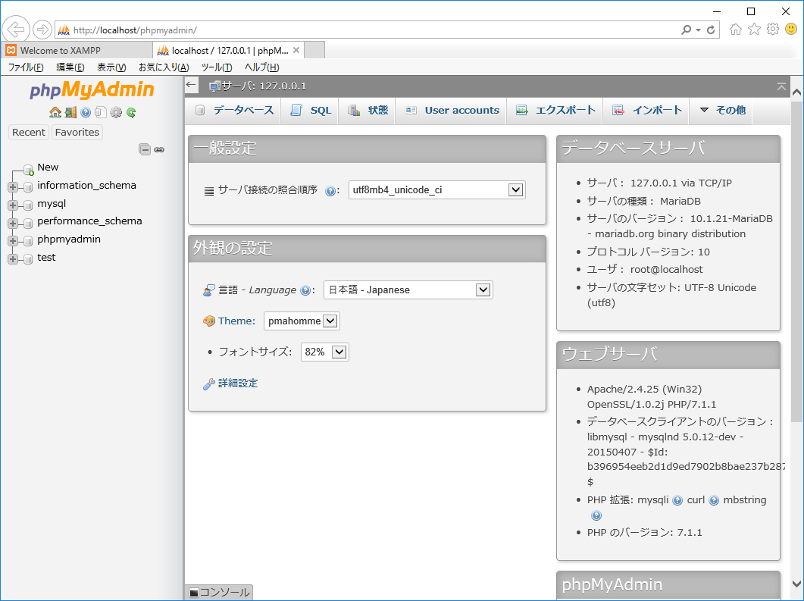
Task: Switch to the User accounts tab
Action: coord(452,111)
